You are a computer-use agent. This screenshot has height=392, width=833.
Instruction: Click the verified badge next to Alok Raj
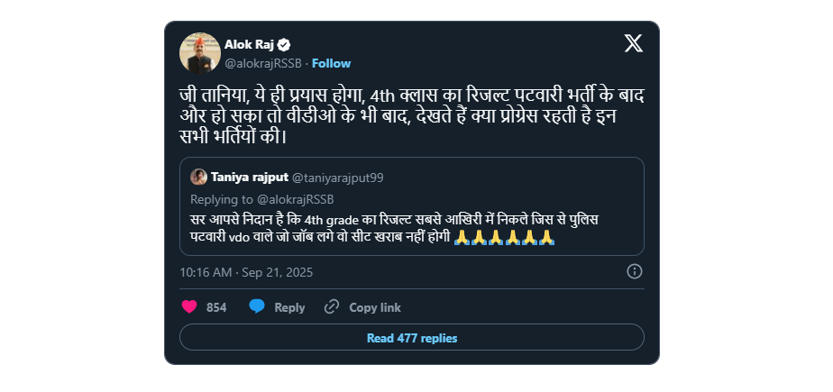pos(283,44)
